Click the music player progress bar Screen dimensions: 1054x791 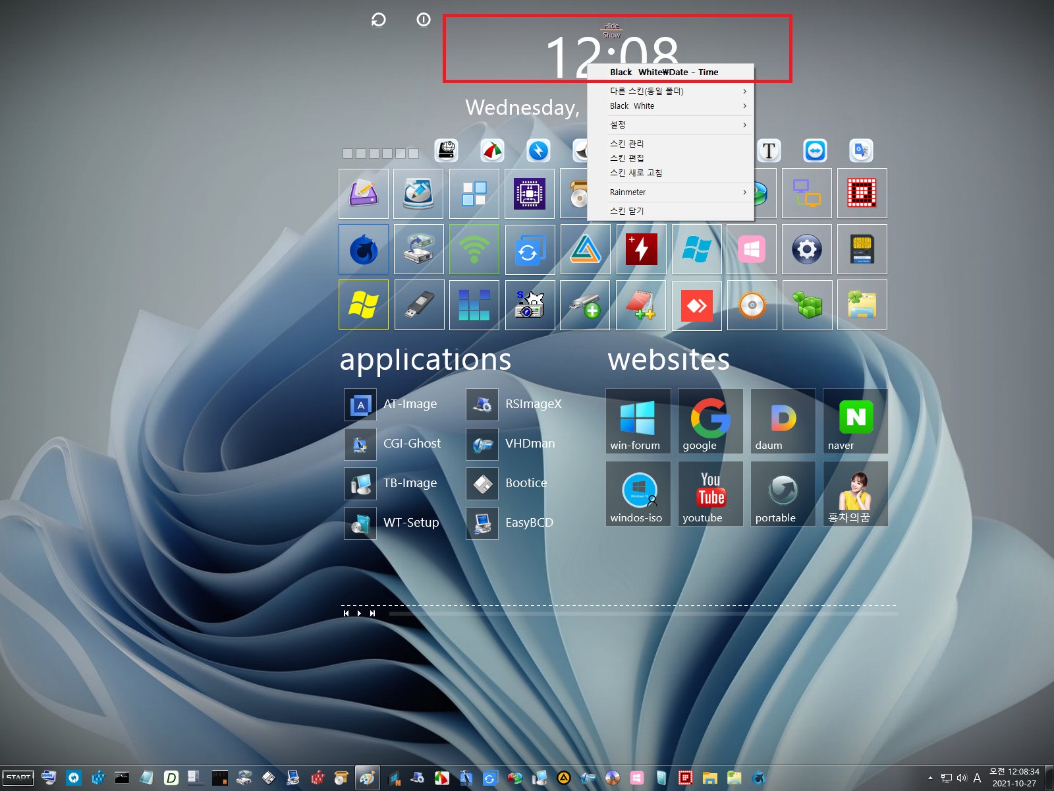point(643,614)
